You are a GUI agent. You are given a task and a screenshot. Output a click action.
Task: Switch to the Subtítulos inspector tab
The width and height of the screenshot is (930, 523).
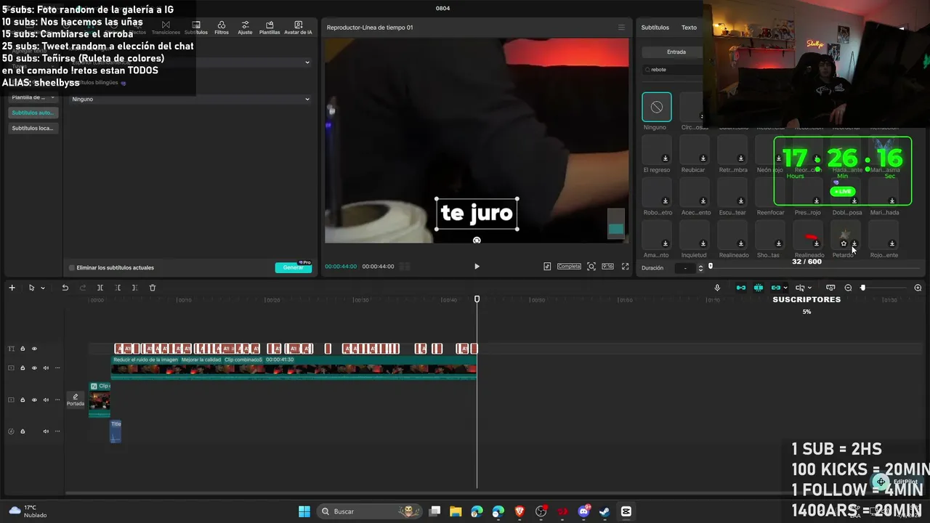pyautogui.click(x=655, y=28)
